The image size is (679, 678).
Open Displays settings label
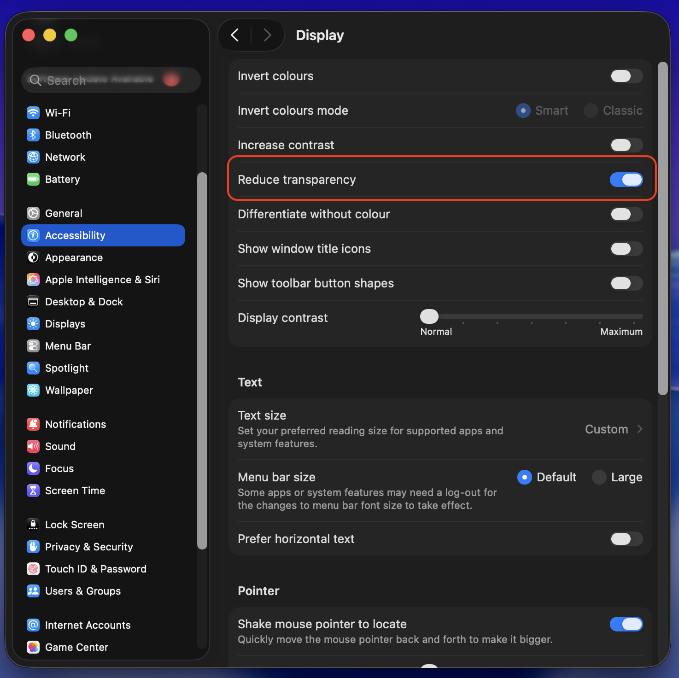65,324
